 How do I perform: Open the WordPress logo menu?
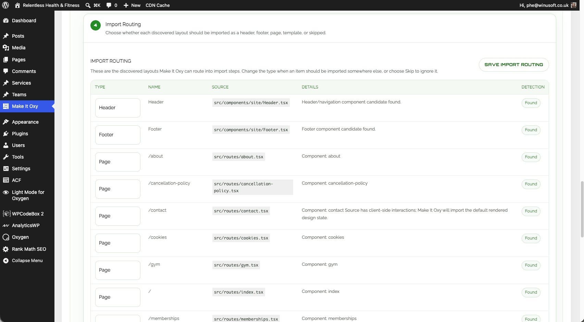click(x=5, y=5)
